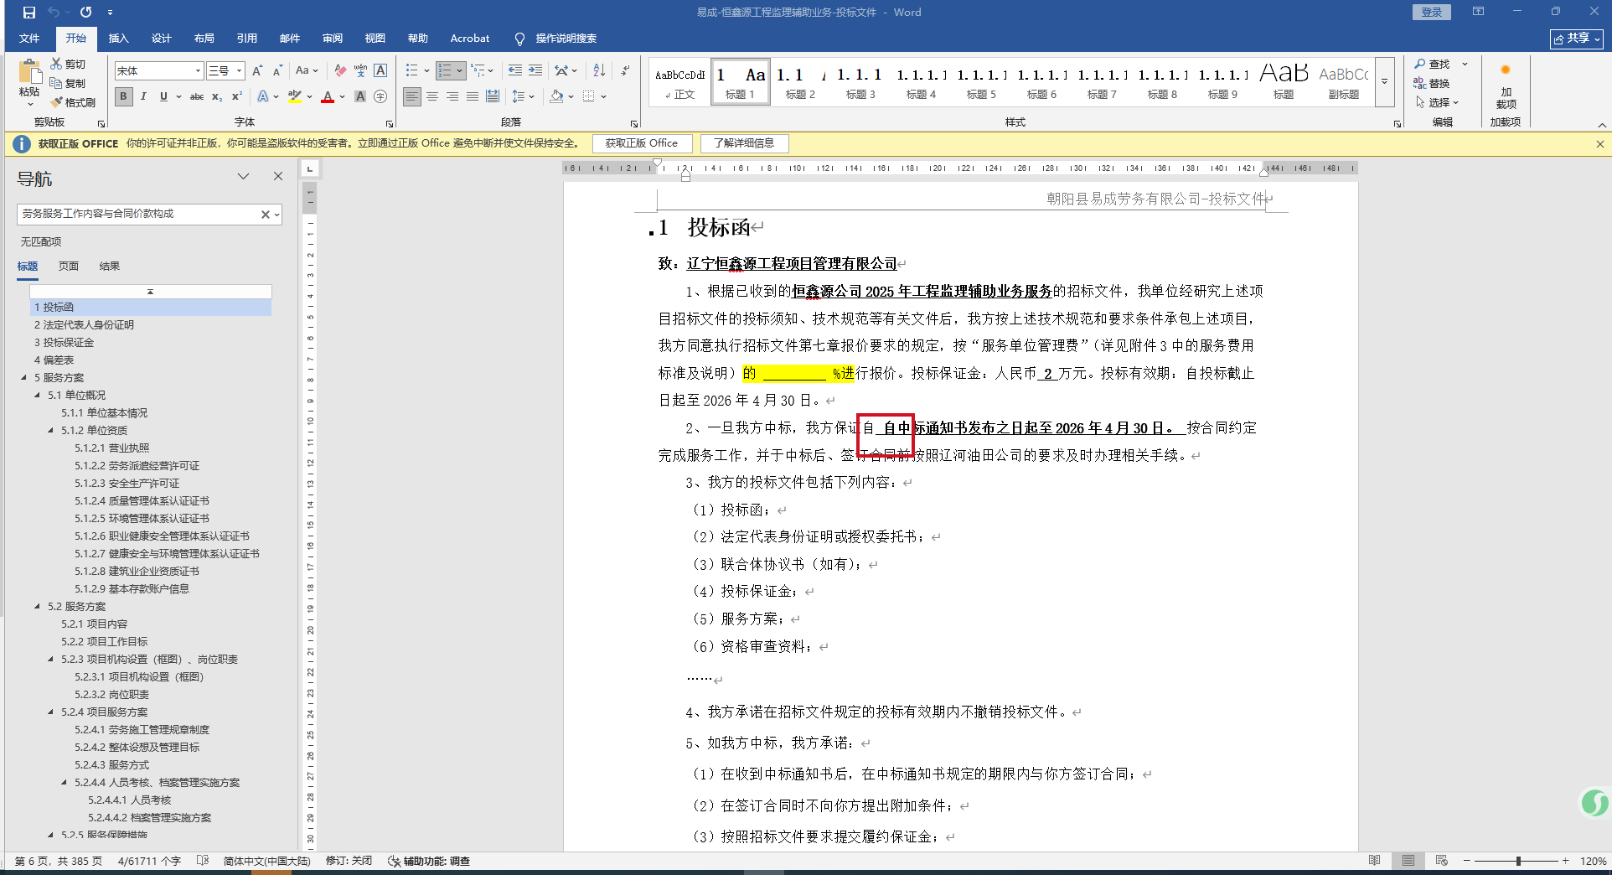Click the Show paragraph marks icon
1612x875 pixels.
625,70
